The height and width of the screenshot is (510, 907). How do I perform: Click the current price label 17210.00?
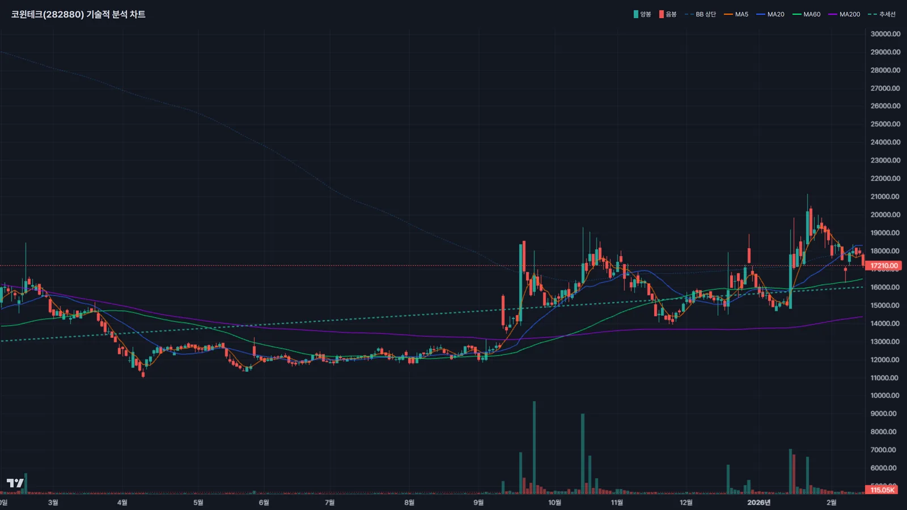[x=884, y=265]
